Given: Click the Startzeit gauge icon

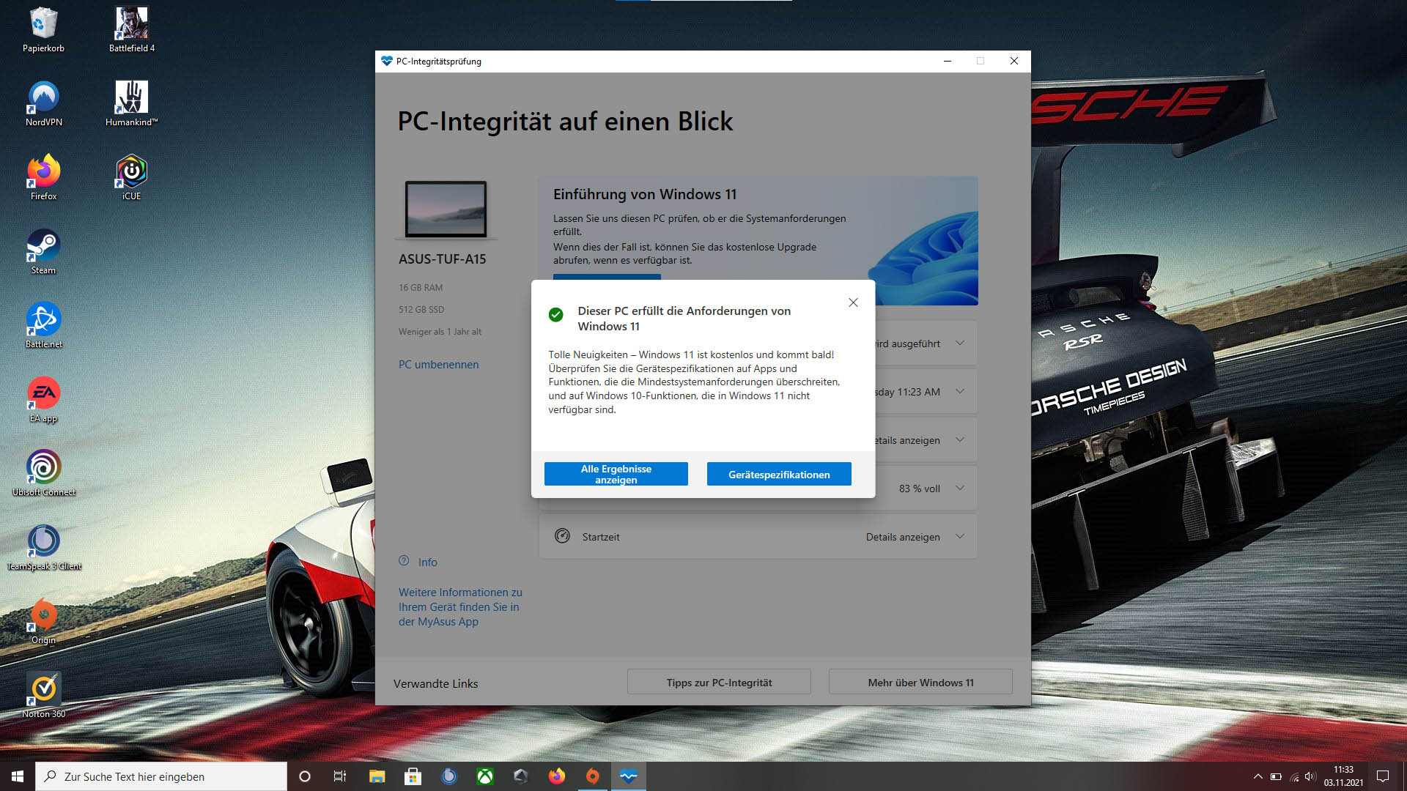Looking at the screenshot, I should [x=562, y=535].
